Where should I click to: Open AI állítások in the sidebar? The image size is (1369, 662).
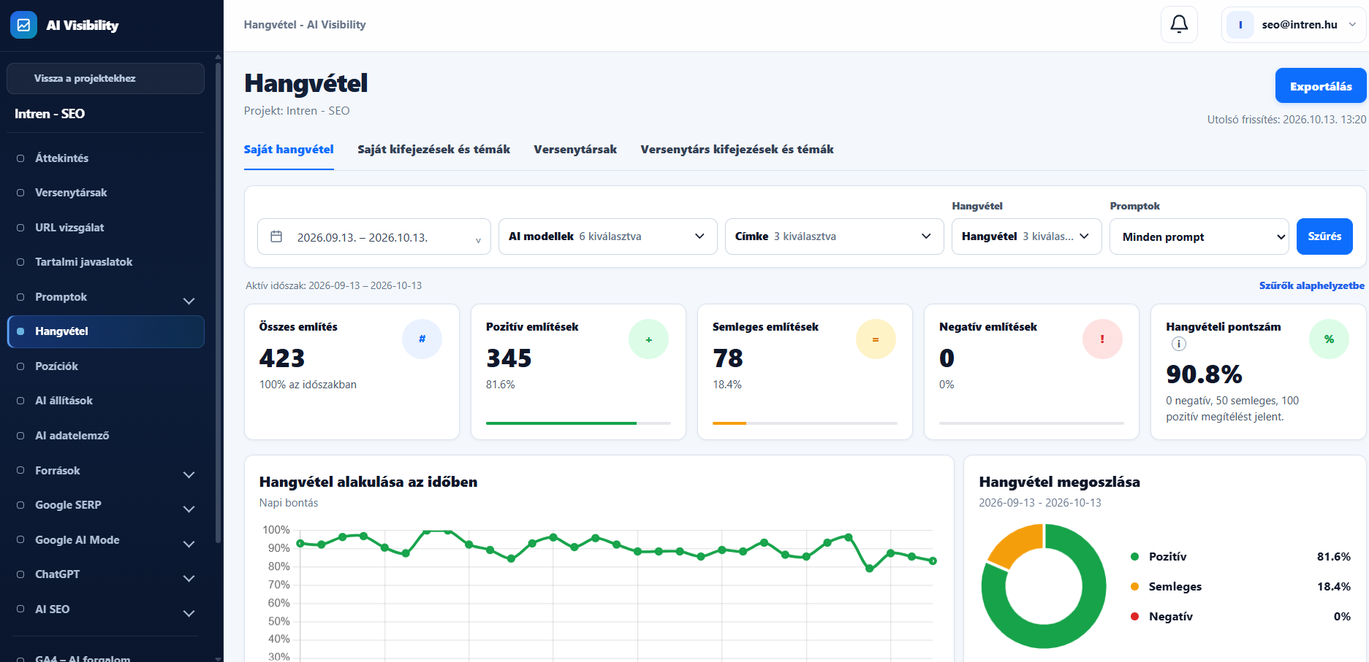click(105, 401)
